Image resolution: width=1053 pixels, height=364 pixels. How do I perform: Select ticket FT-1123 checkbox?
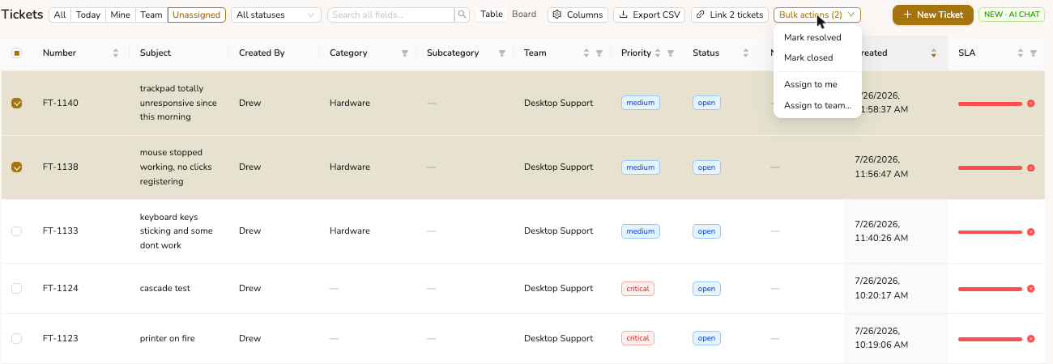pos(17,339)
